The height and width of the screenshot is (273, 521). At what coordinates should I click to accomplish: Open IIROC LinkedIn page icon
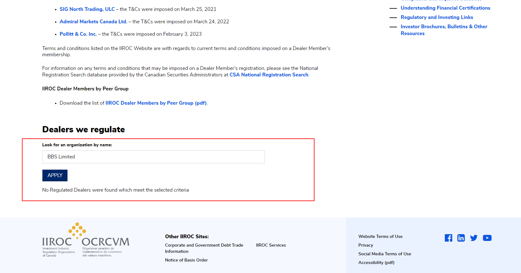(461, 238)
